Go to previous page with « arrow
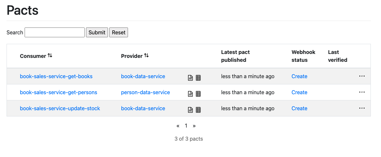 point(178,126)
